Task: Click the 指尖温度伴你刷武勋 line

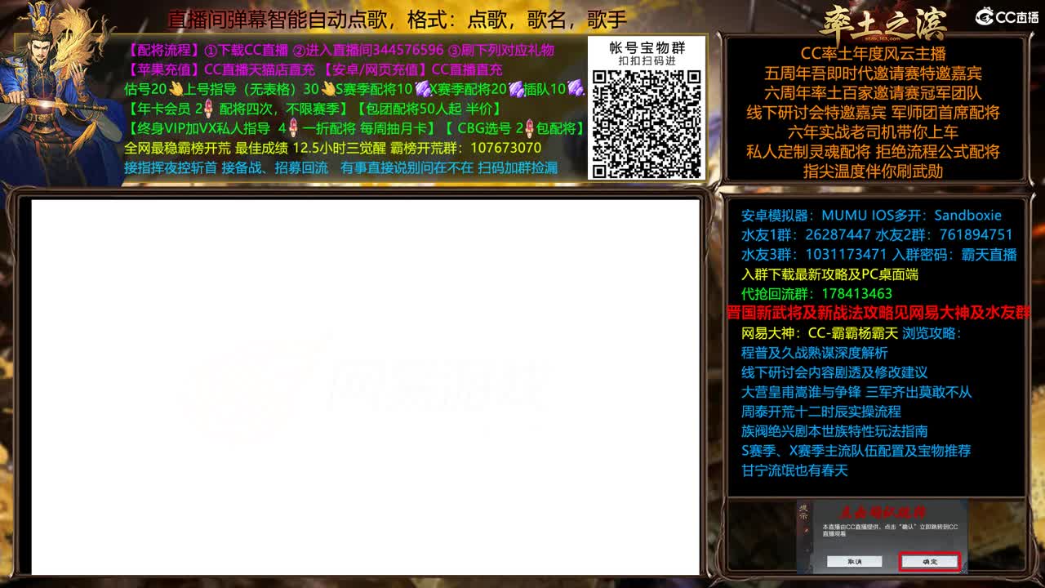Action: point(873,171)
